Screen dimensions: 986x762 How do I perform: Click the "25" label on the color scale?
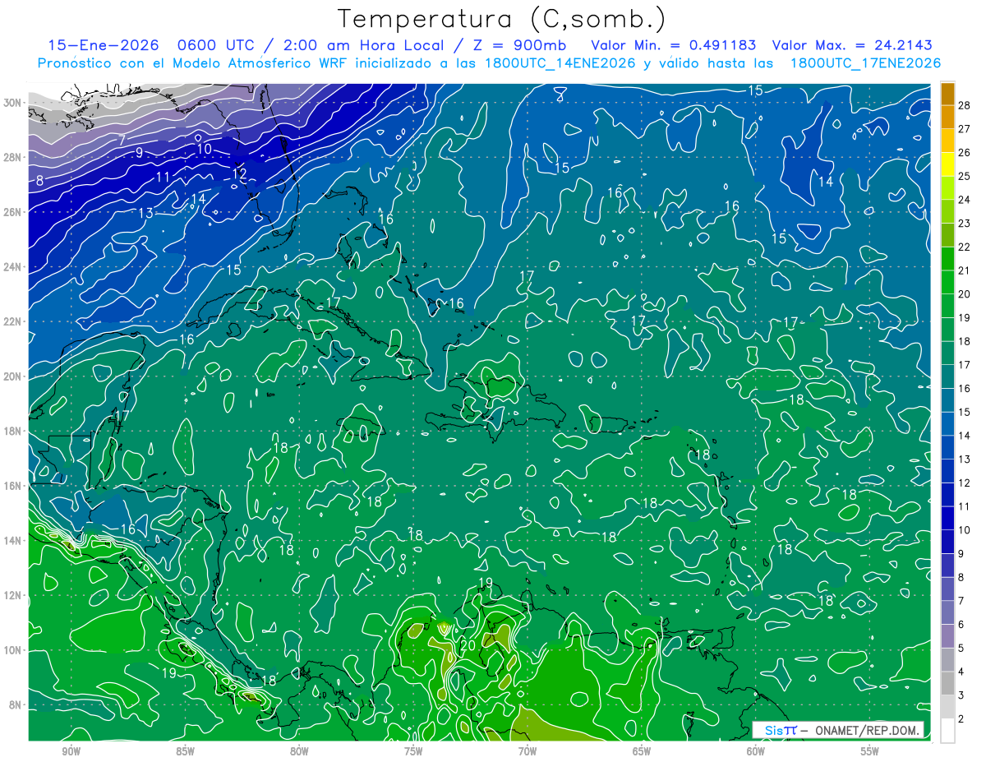(x=965, y=176)
